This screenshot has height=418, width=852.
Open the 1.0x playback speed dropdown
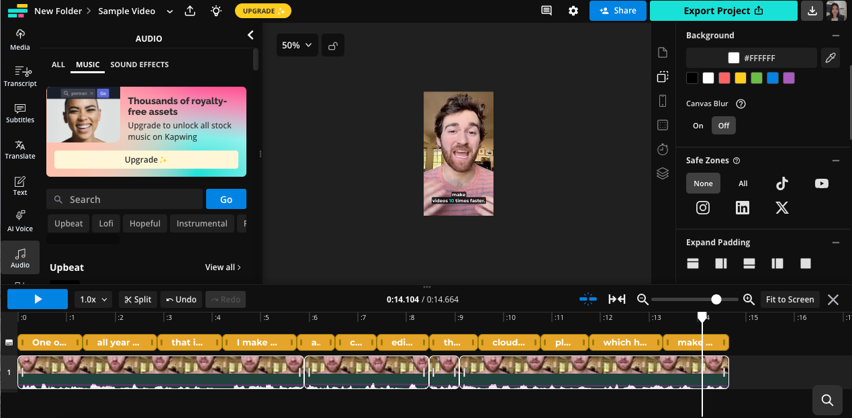pos(93,300)
